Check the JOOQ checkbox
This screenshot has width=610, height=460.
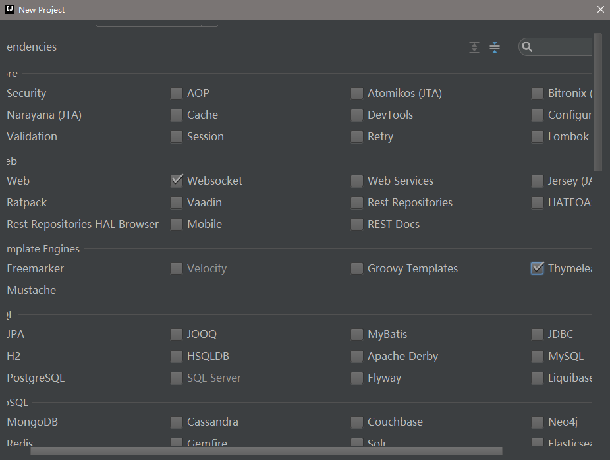coord(177,335)
